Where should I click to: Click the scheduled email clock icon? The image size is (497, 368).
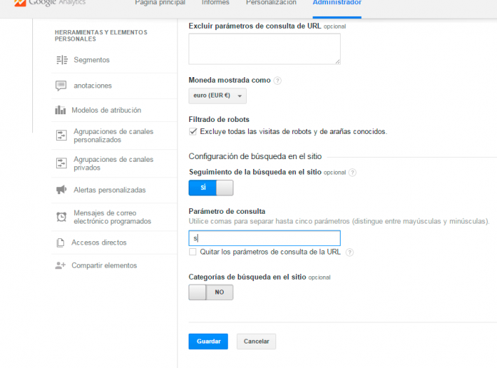tap(61, 217)
